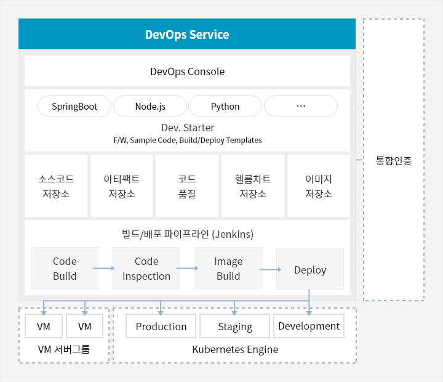Select the Production environment box

(161, 326)
